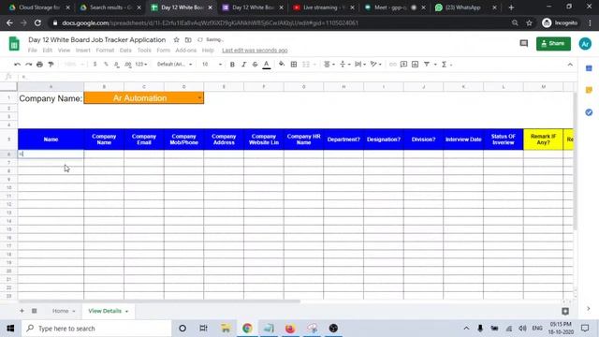The height and width of the screenshot is (337, 599).
Task: Toggle italic formatting
Action: [x=243, y=65]
